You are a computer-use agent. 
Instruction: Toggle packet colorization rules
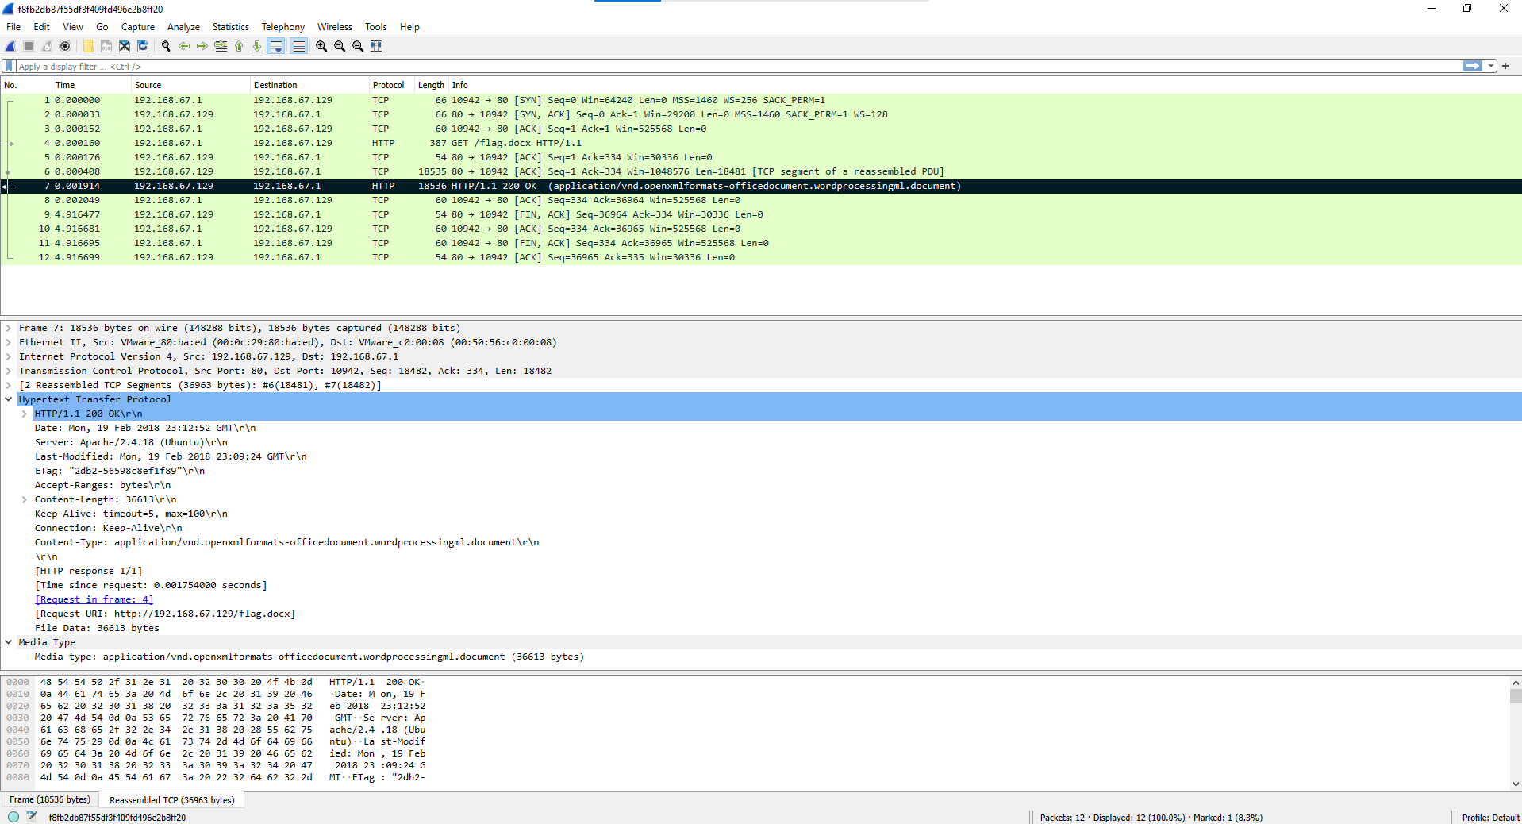click(298, 46)
